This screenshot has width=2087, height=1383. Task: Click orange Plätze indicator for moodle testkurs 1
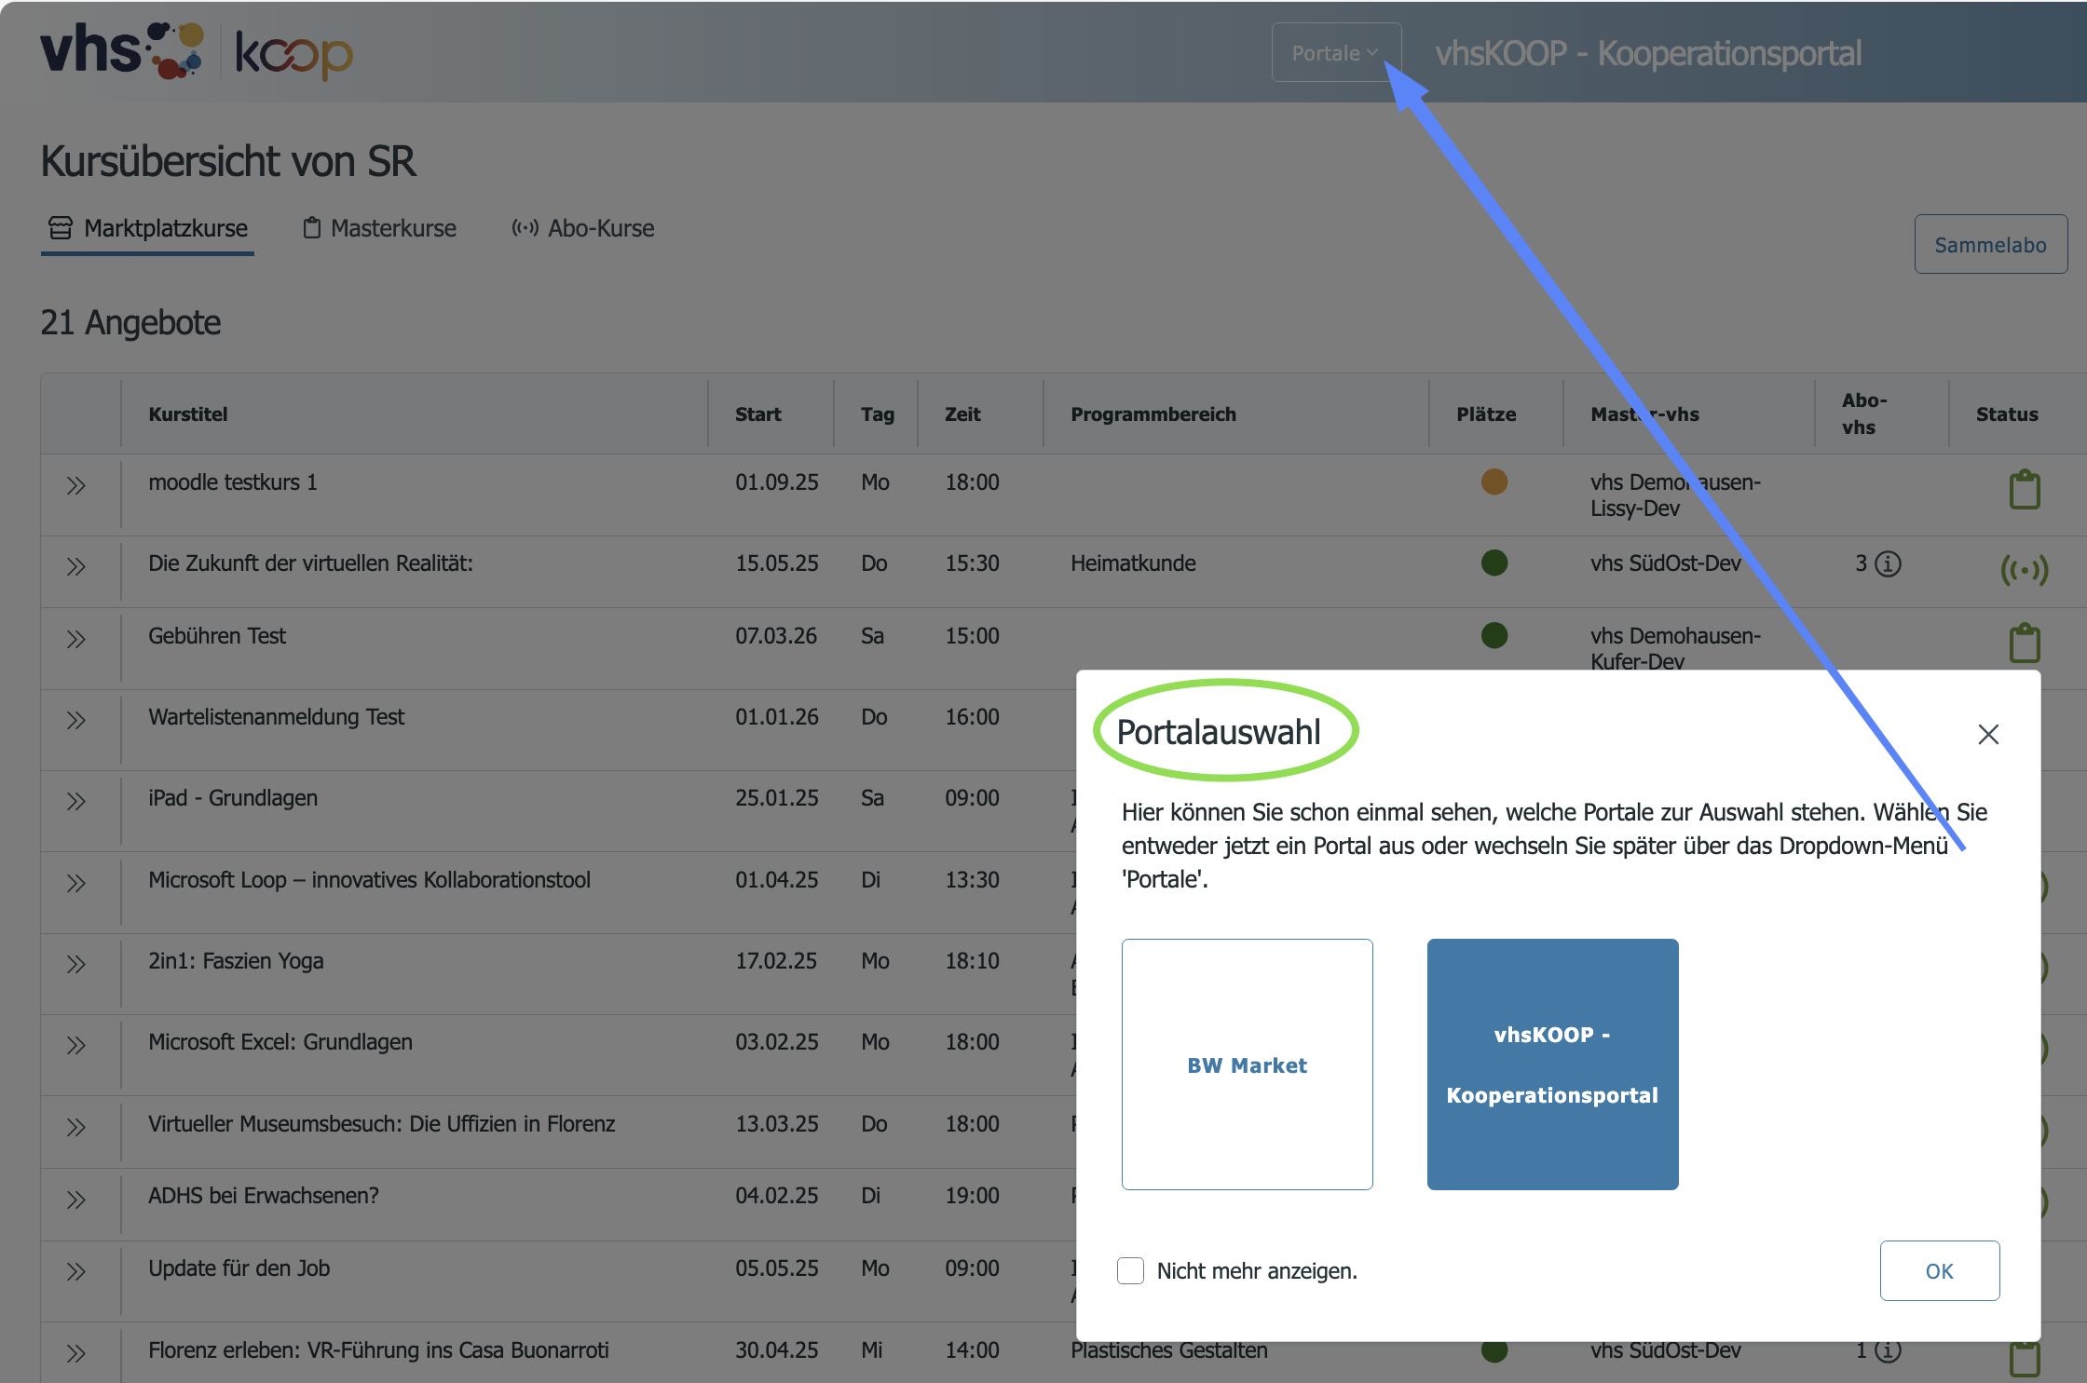pos(1494,481)
